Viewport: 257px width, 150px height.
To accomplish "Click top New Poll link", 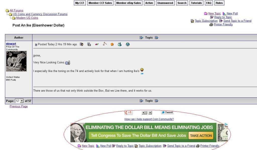I will click(x=232, y=14).
